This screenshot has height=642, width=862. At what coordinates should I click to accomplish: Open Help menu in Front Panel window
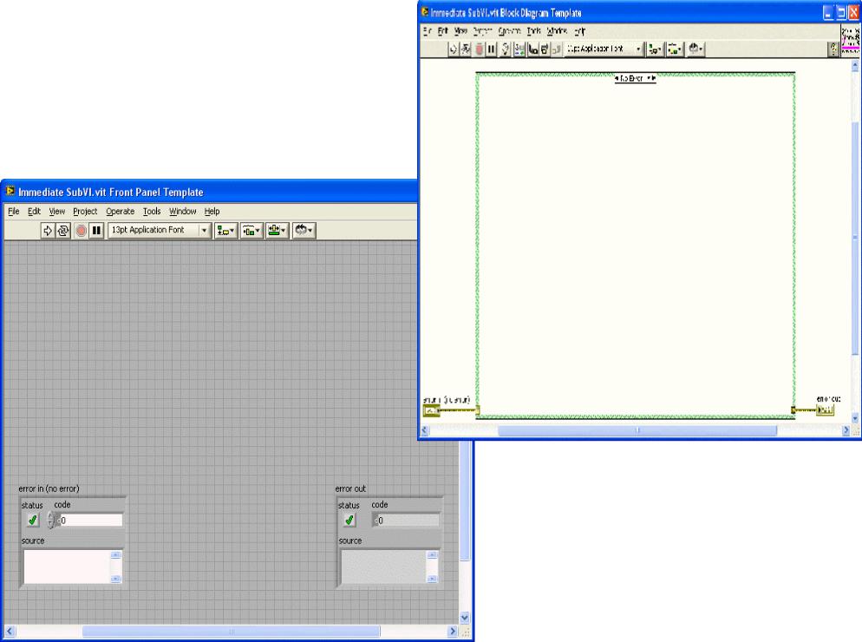[212, 211]
